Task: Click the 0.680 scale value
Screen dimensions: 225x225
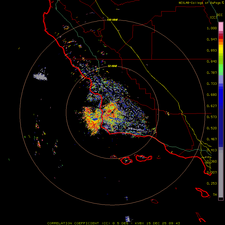Action: point(212,95)
